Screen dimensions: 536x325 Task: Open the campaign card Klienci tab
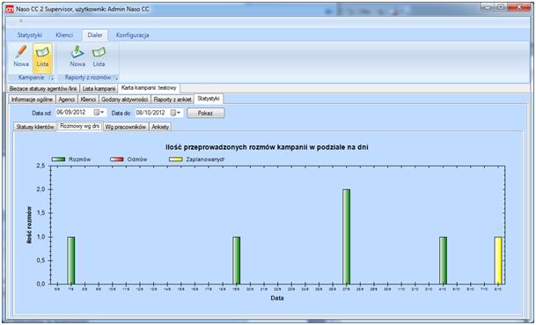88,100
